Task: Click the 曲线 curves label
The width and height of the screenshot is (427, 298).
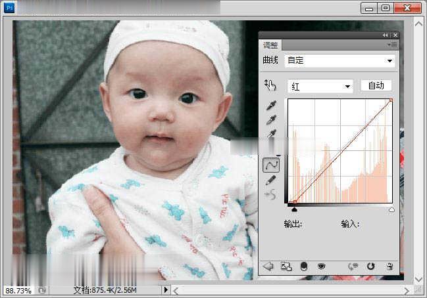Action: coord(270,60)
